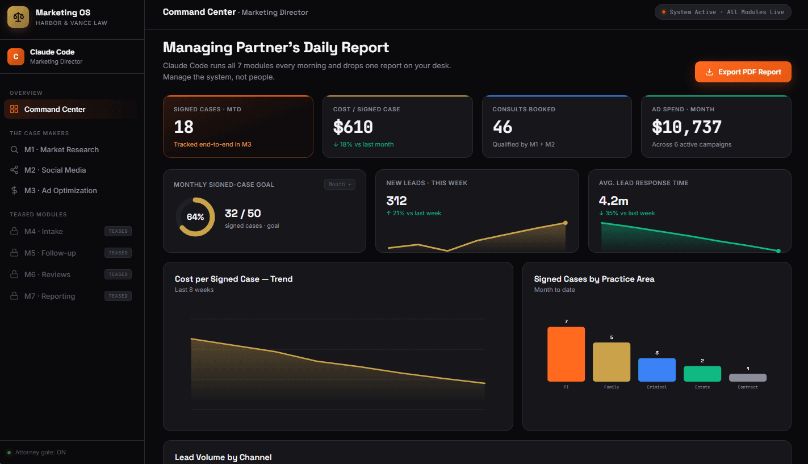Screen dimensions: 808x464
Task: Open the Ad Spend Month card
Action: [717, 127]
